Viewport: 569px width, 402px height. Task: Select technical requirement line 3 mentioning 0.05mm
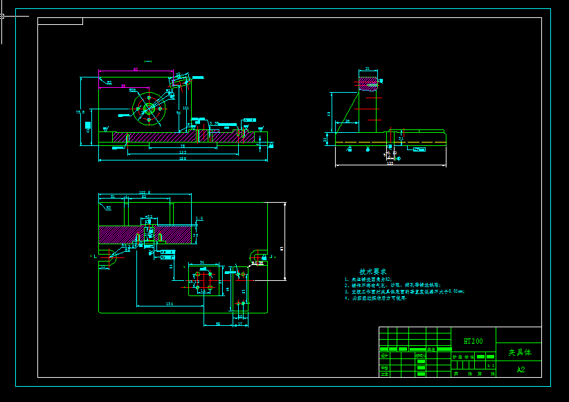405,291
